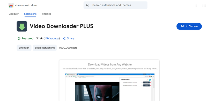The image size is (207, 101).
Task: Select the Extensions tab
Action: tap(30, 14)
